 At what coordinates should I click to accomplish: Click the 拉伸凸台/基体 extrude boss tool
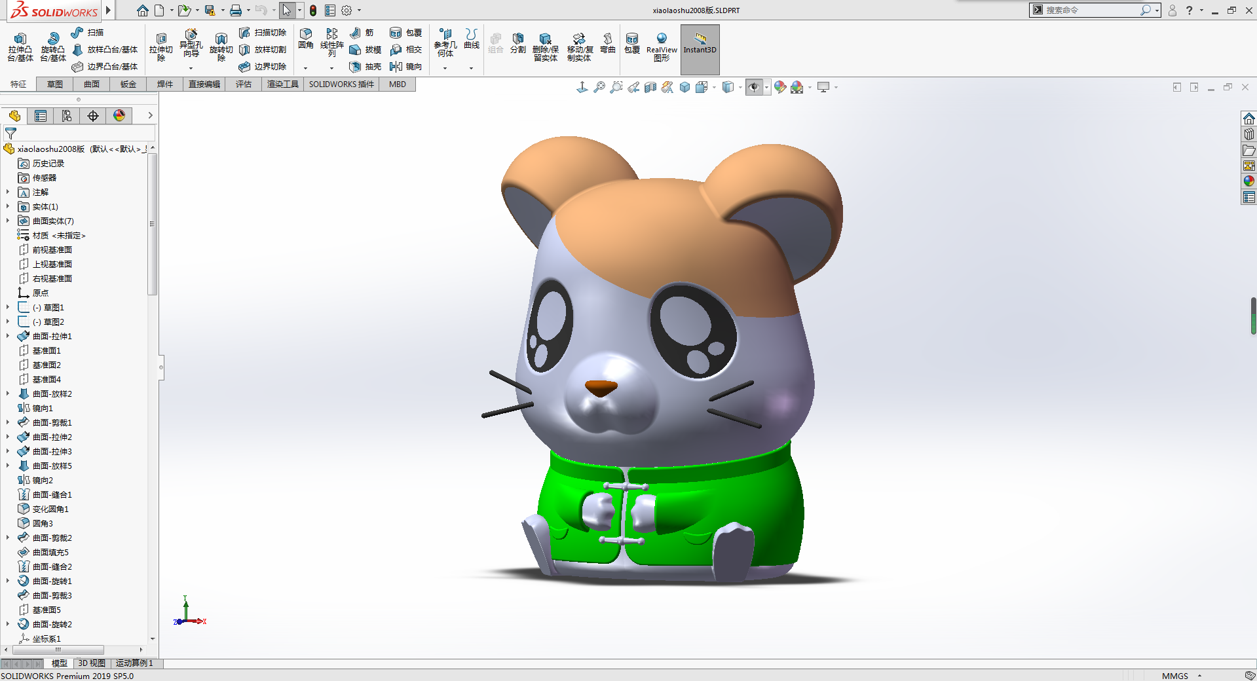coord(20,47)
